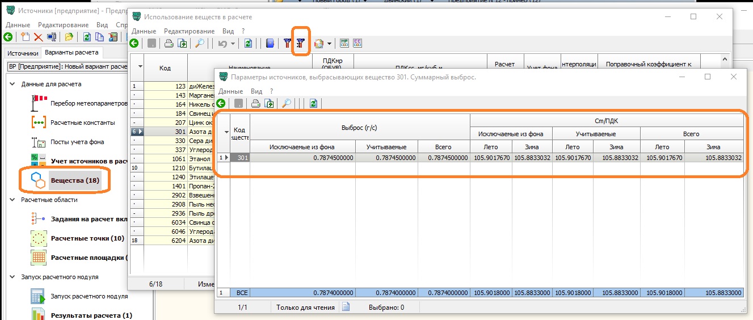Viewport: 753px width, 320px height.
Task: Click the blue book icon in toolbar
Action: click(270, 43)
